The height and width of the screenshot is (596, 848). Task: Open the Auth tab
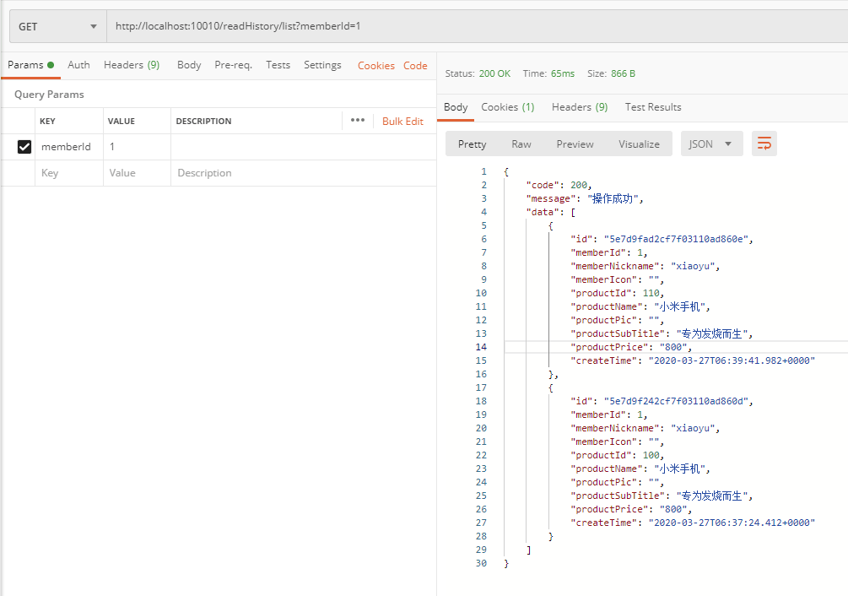(78, 65)
